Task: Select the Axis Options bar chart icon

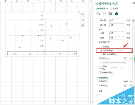Action: tap(116, 14)
